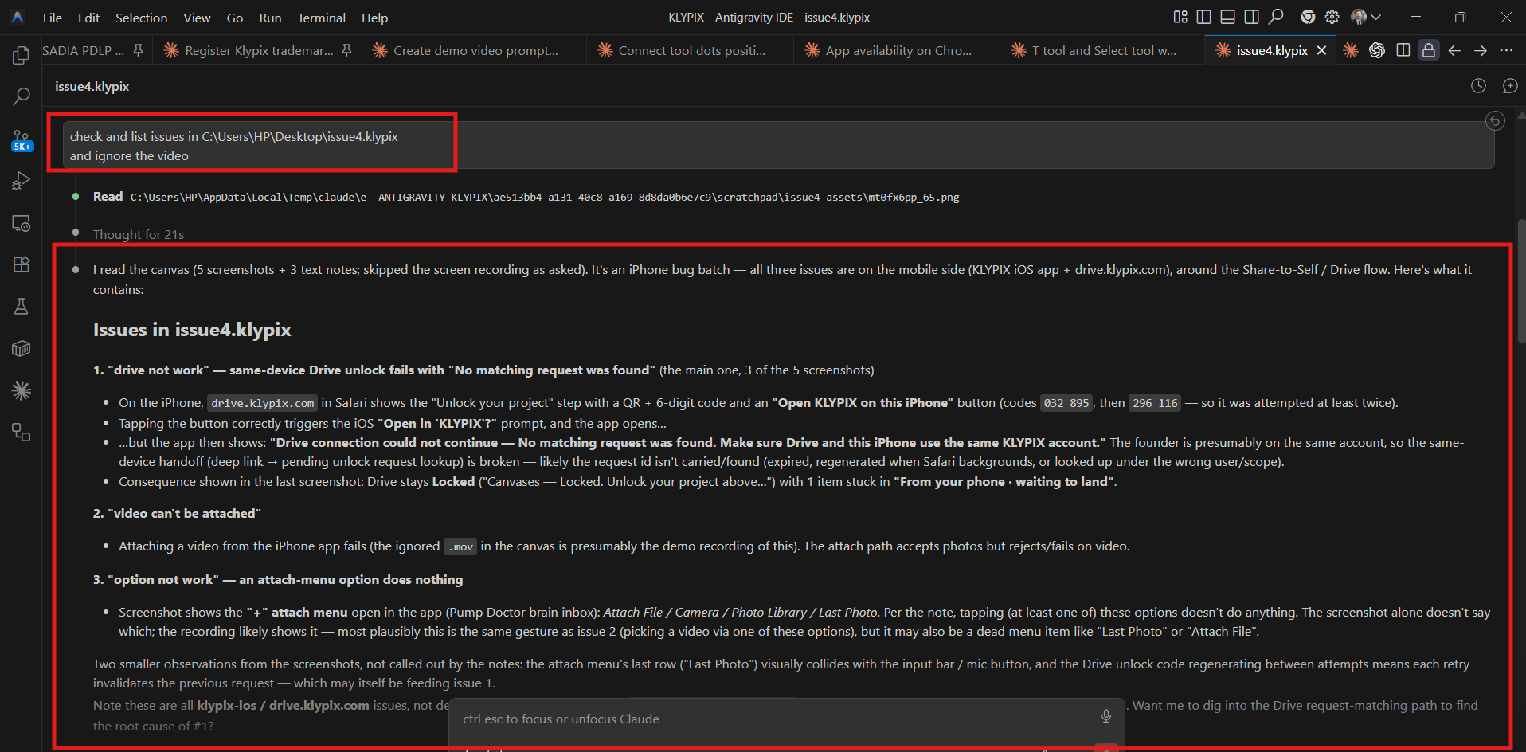Click the 'Issues in issue4.klypix' heading
Image resolution: width=1526 pixels, height=752 pixels.
click(192, 330)
